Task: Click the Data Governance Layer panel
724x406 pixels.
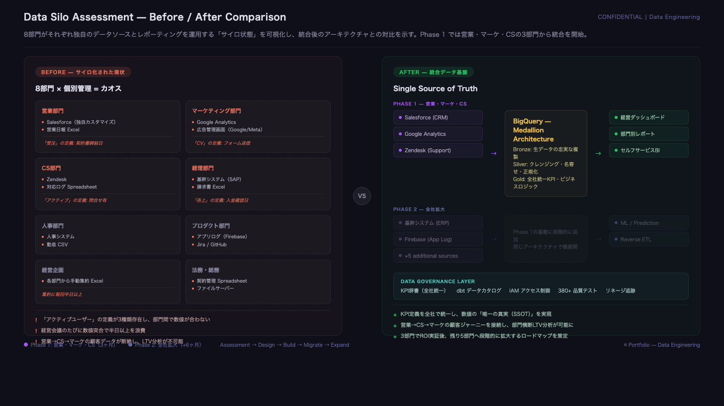Action: coord(541,286)
